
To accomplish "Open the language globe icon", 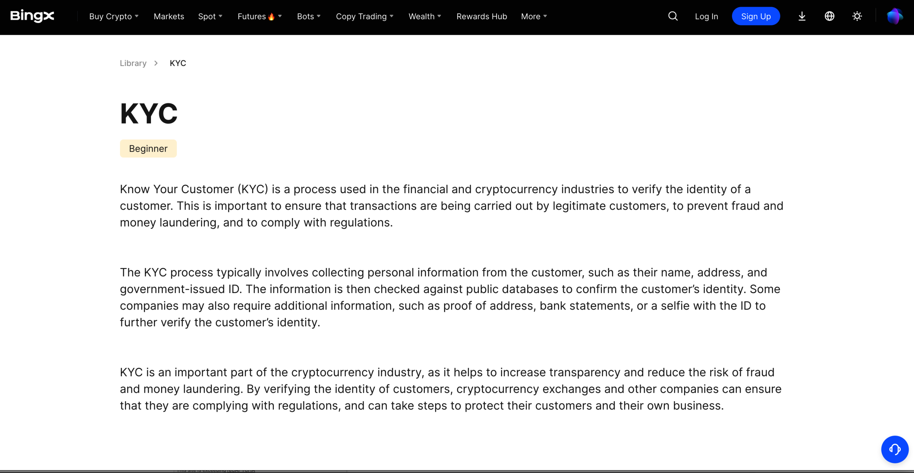I will point(829,16).
